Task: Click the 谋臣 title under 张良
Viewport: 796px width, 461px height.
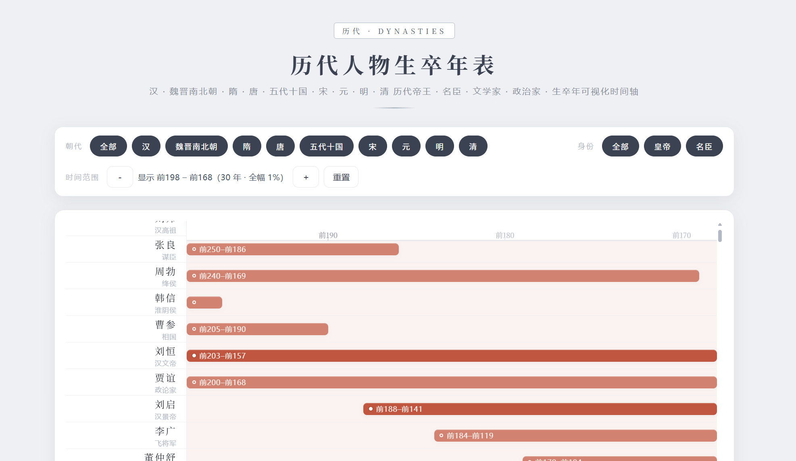Action: tap(169, 257)
